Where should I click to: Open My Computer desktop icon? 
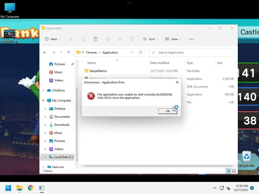point(10,11)
